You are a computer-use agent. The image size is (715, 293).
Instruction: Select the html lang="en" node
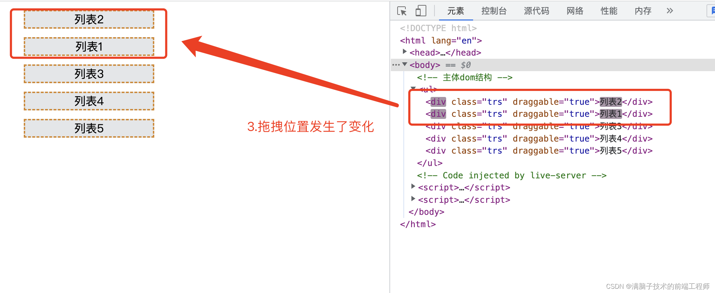coord(441,40)
